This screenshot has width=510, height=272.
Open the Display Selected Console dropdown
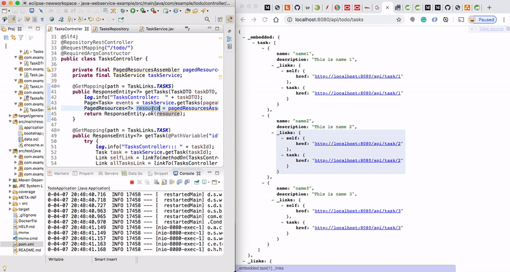[208, 182]
